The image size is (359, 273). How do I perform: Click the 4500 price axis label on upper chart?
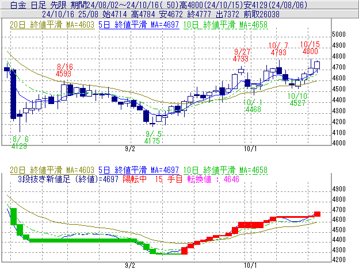339,89
